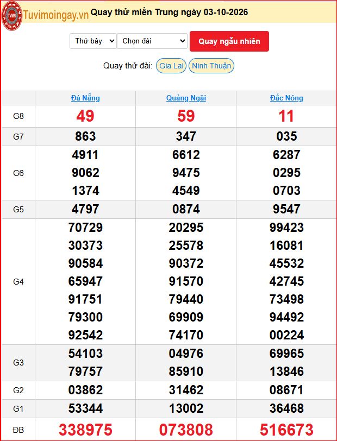
Task: Click G8 result 11 for Đắc Nông
Action: click(x=286, y=116)
